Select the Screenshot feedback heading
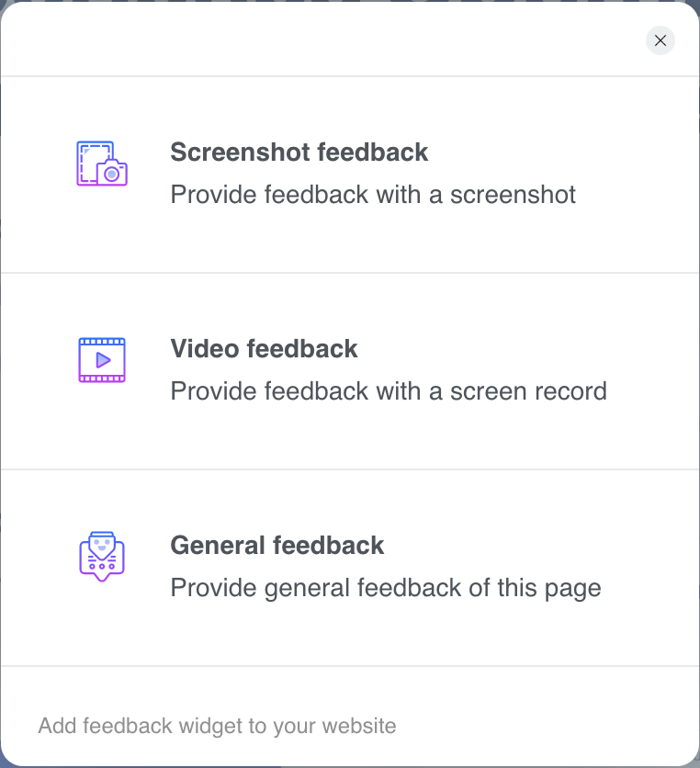700x768 pixels. (x=299, y=152)
